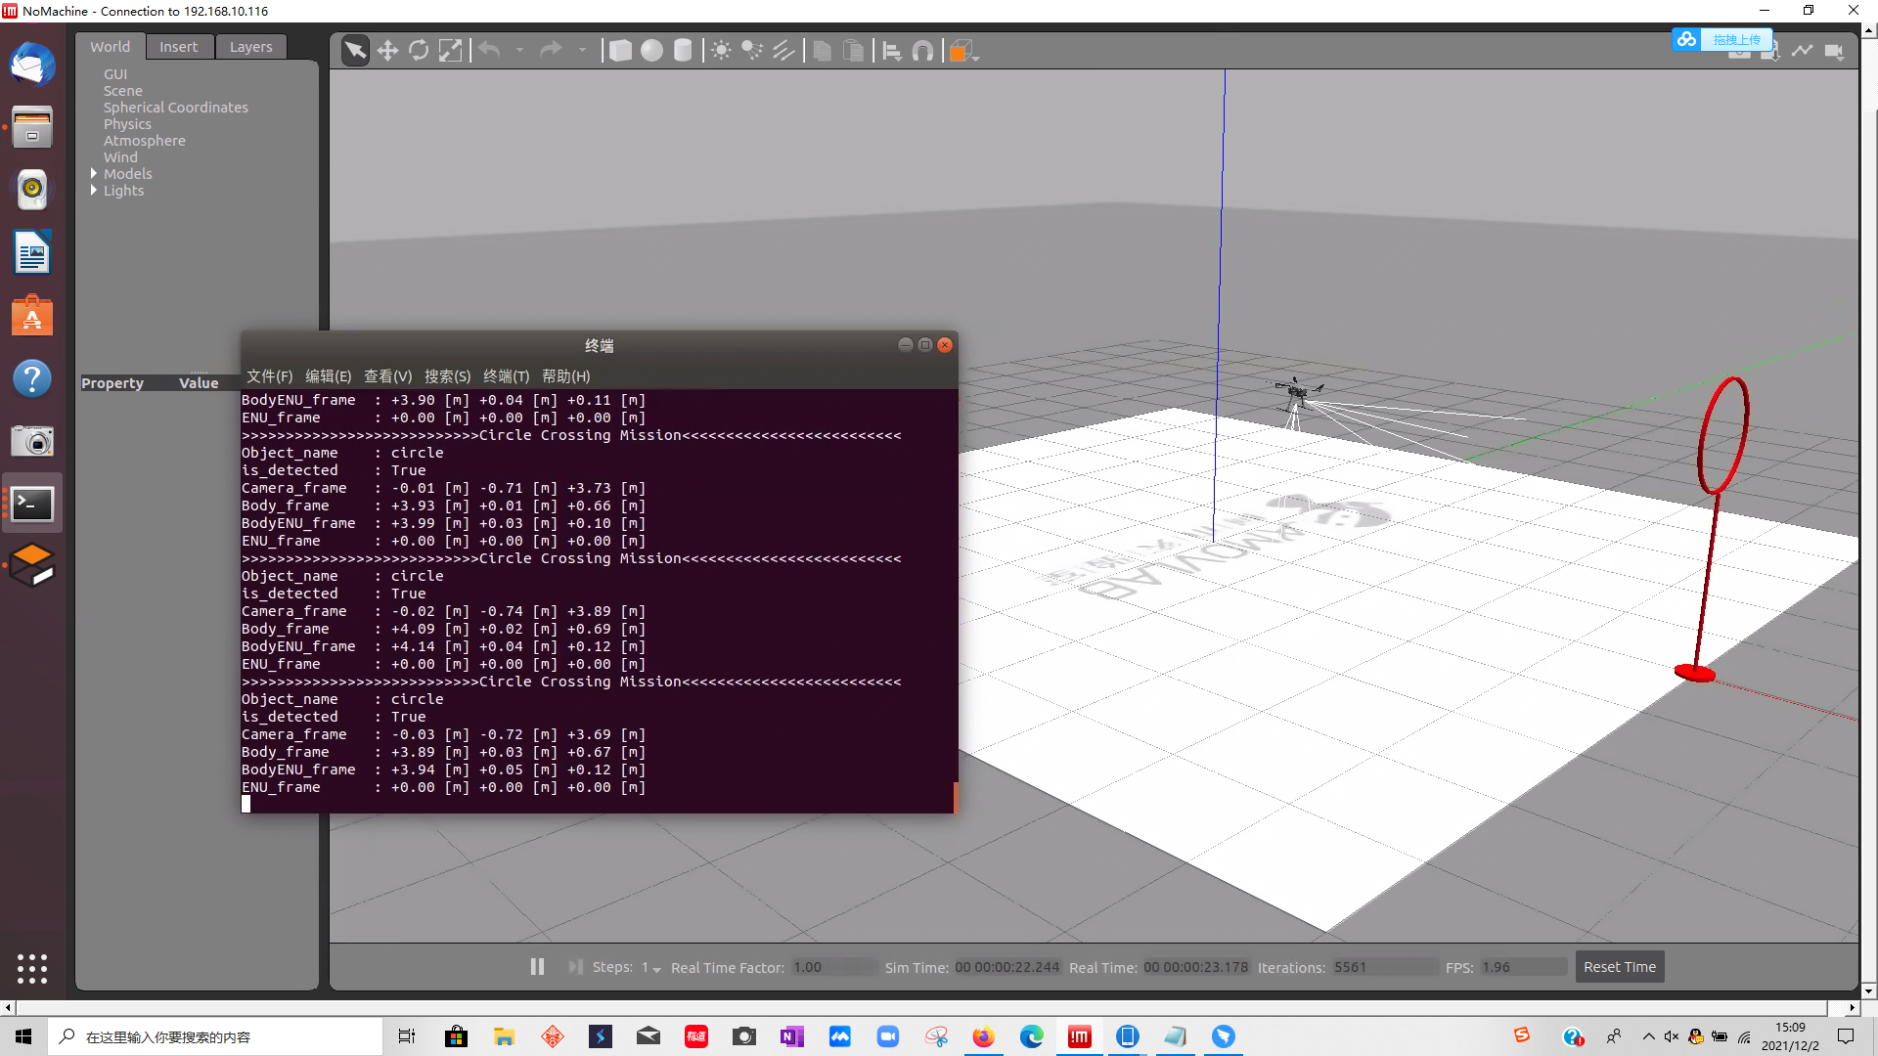1878x1056 pixels.
Task: Add a point light
Action: pos(721,51)
